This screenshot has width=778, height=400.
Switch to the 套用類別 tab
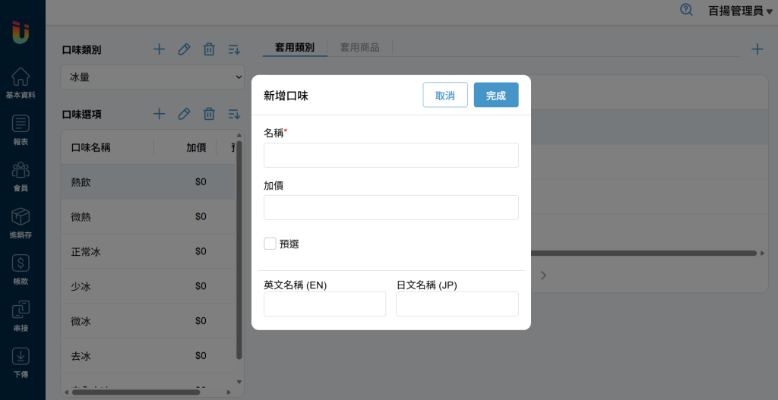click(x=295, y=47)
